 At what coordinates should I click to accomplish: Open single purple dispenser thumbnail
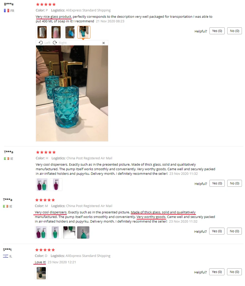[56, 185]
